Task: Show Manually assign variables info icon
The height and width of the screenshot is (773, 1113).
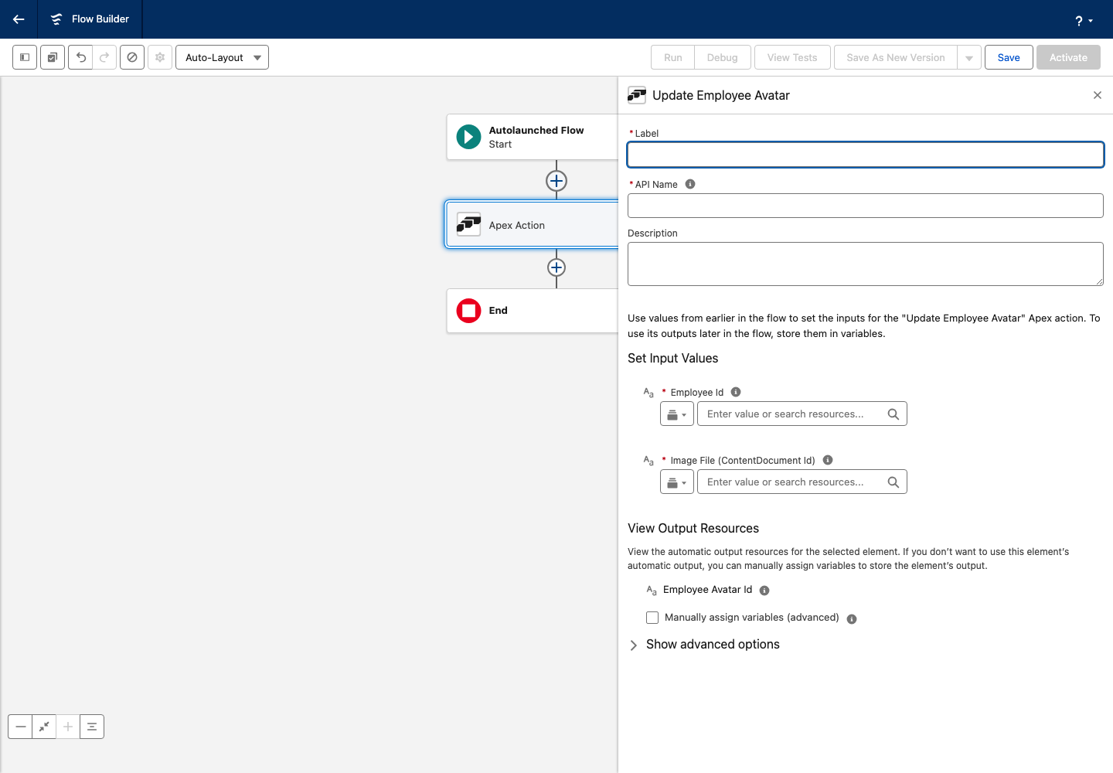Action: click(x=852, y=619)
